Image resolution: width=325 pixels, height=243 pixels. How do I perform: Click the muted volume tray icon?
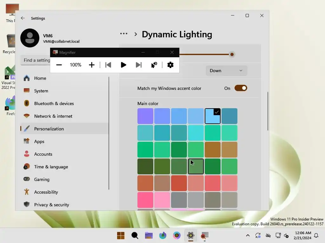point(286,235)
